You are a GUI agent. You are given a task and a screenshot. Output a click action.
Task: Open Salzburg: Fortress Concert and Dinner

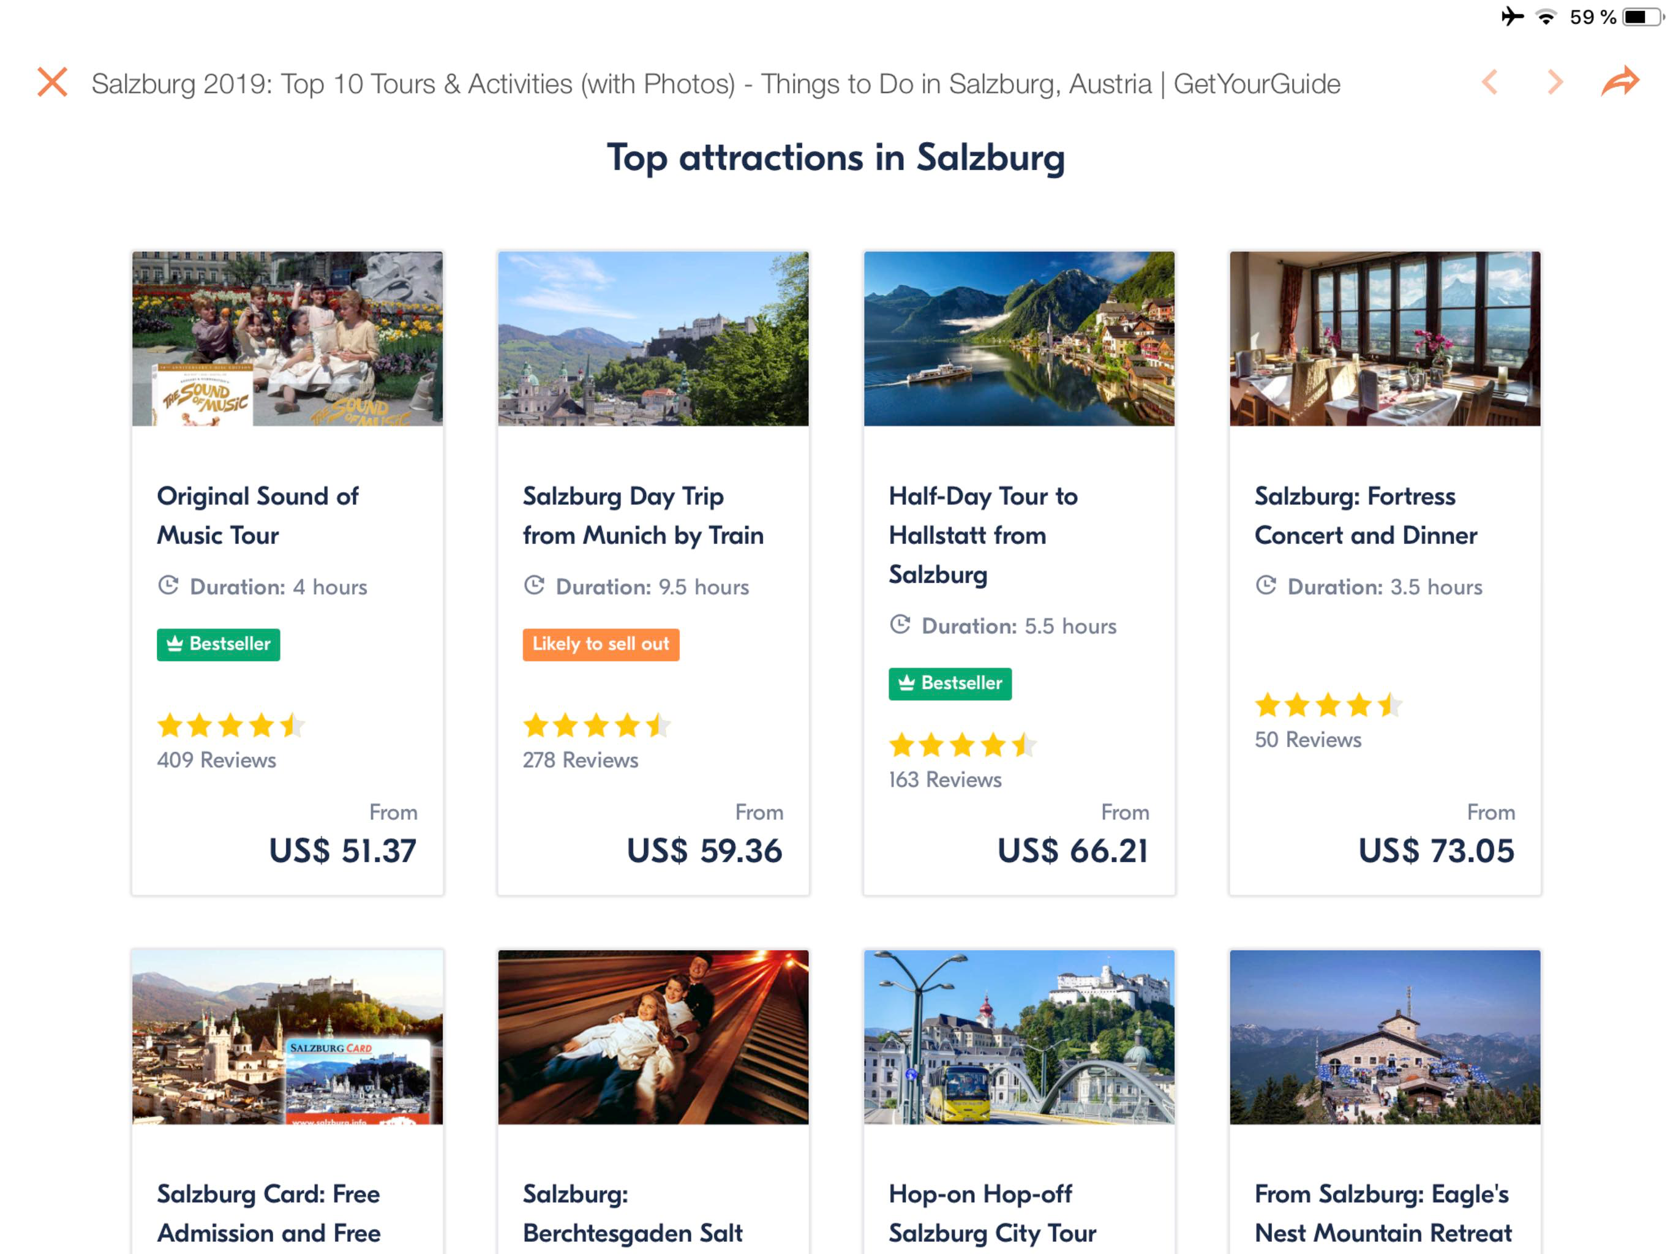pos(1365,516)
